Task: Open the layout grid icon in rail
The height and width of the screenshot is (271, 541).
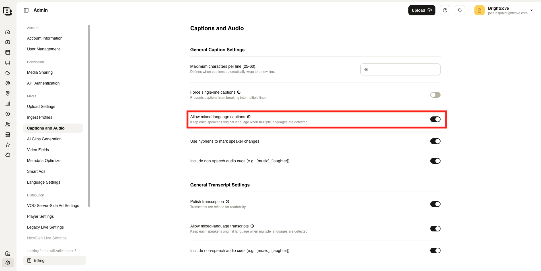Action: tap(8, 52)
